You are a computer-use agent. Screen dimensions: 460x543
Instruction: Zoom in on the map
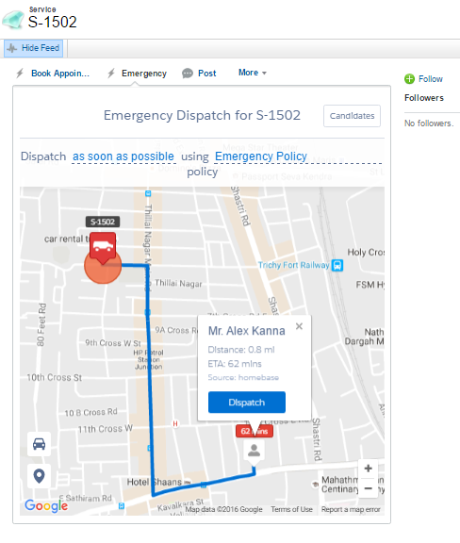coord(369,469)
